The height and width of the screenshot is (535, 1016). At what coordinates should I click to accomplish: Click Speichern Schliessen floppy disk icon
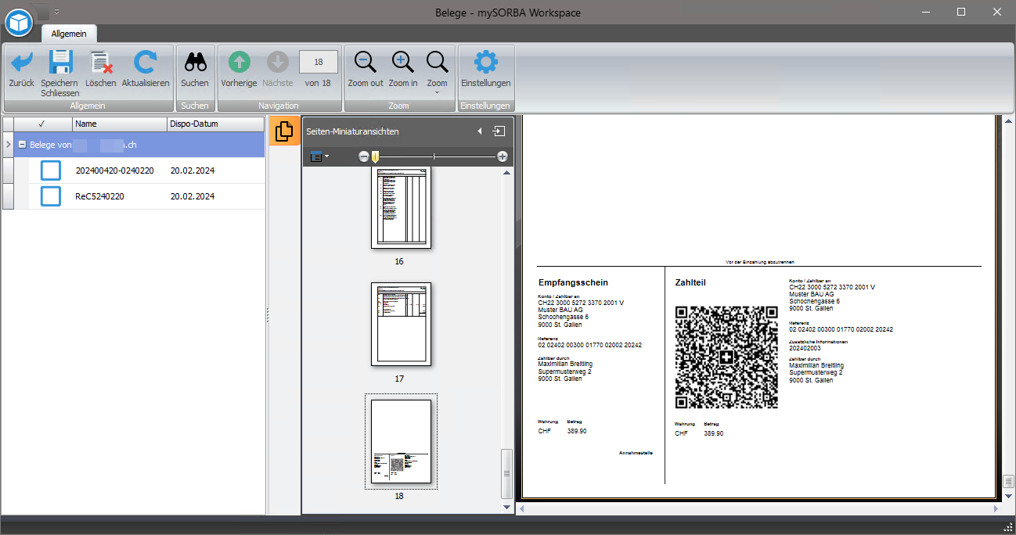pyautogui.click(x=60, y=63)
